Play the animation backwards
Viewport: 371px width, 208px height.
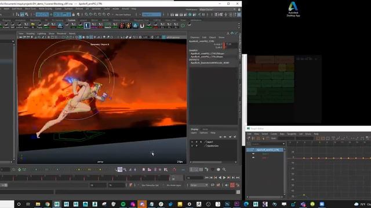(220, 177)
